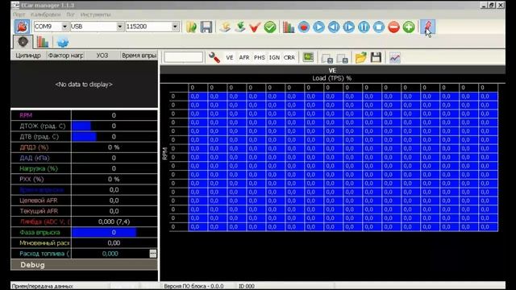Click the red checkmark icon
This screenshot has height=290, width=516.
coord(255,27)
